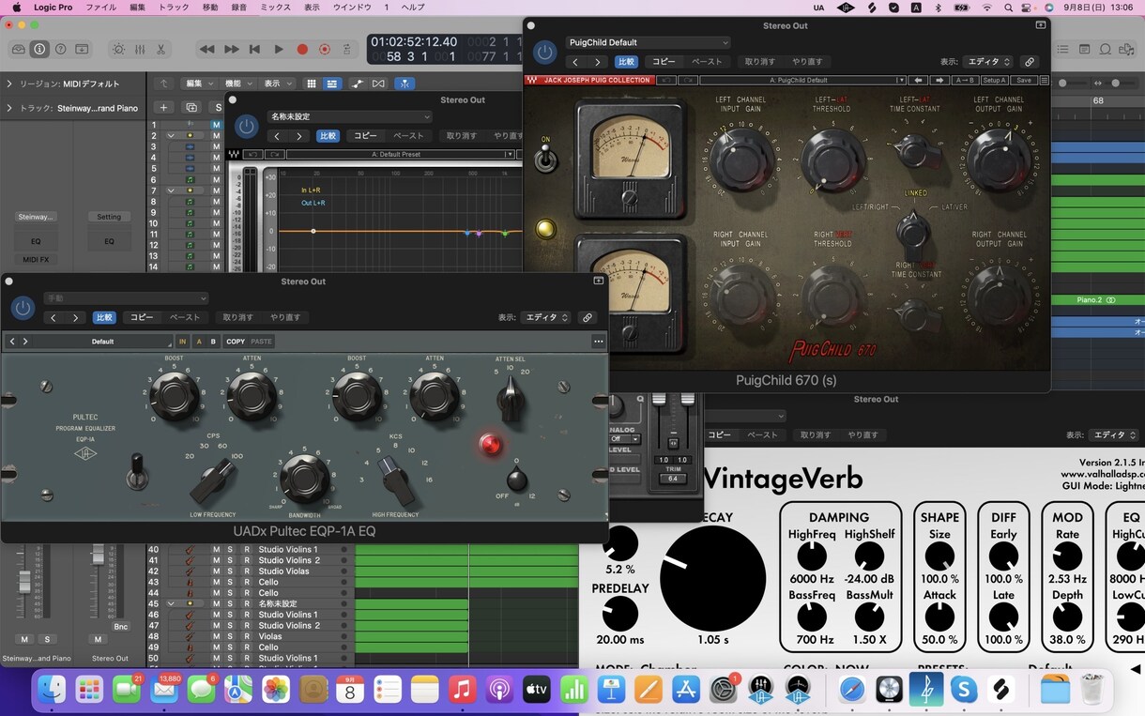The height and width of the screenshot is (716, 1145).
Task: Toggle the Flex icon in tracks header
Action: [378, 84]
